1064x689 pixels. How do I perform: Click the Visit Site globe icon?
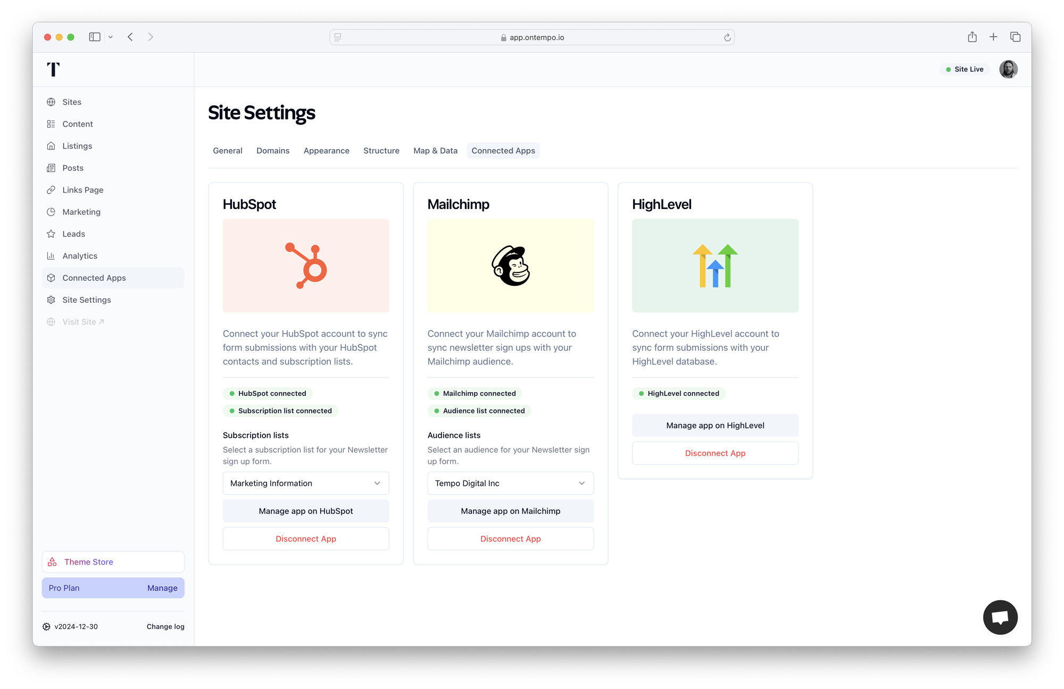[x=51, y=322]
